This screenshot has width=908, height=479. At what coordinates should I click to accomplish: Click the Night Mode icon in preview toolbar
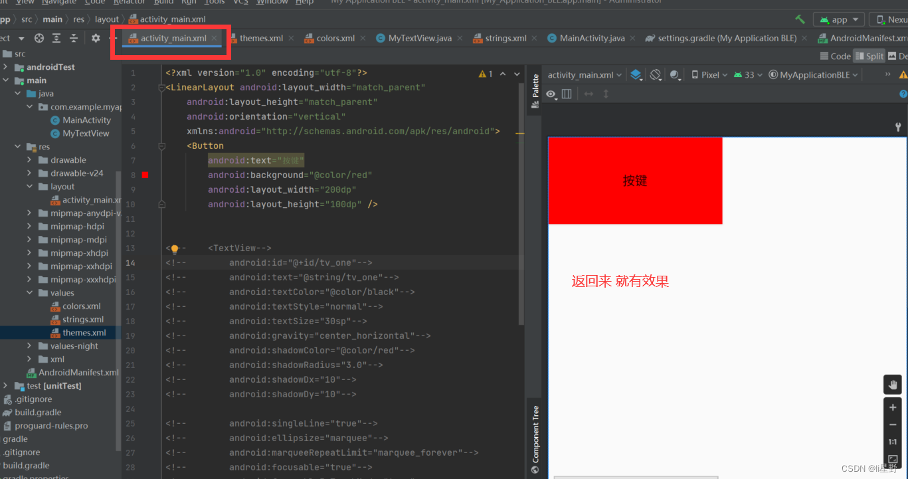(x=676, y=75)
